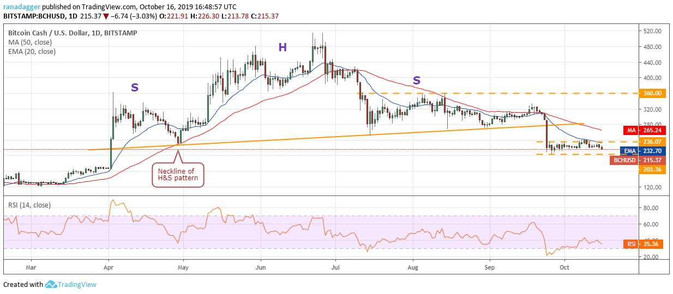Click the Jul label on the time axis

(336, 268)
